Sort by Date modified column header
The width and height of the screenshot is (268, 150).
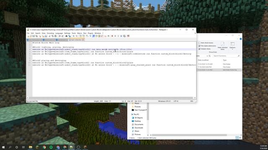coord(203,60)
